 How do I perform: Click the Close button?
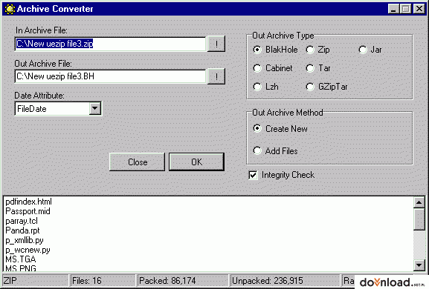137,162
